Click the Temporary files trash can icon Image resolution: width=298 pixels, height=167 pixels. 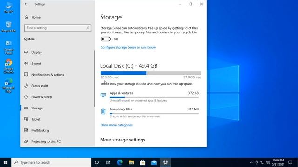coord(103,111)
